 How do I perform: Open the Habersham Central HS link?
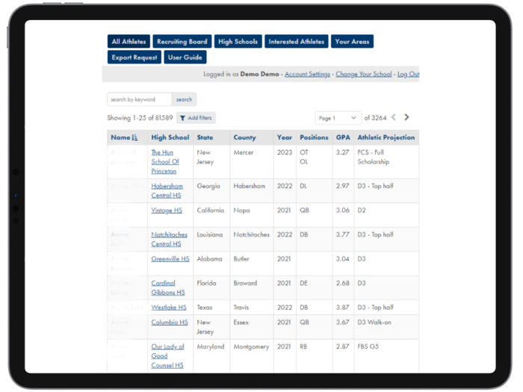[167, 190]
